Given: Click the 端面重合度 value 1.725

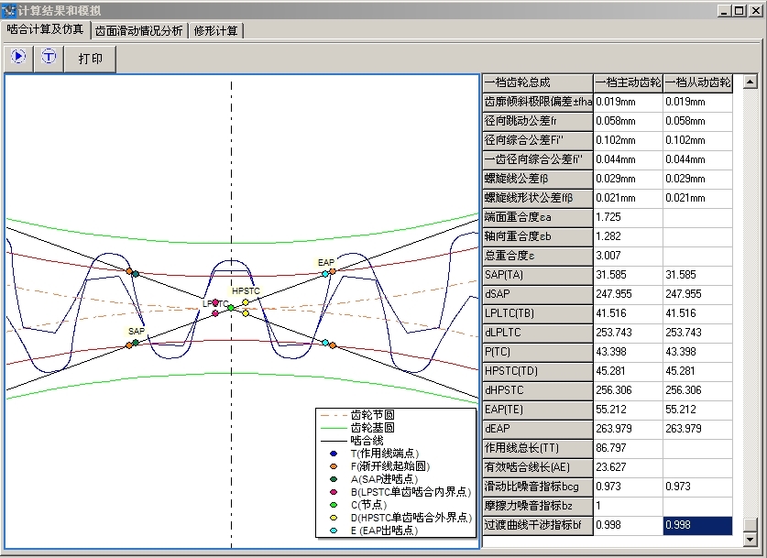Looking at the screenshot, I should 628,217.
